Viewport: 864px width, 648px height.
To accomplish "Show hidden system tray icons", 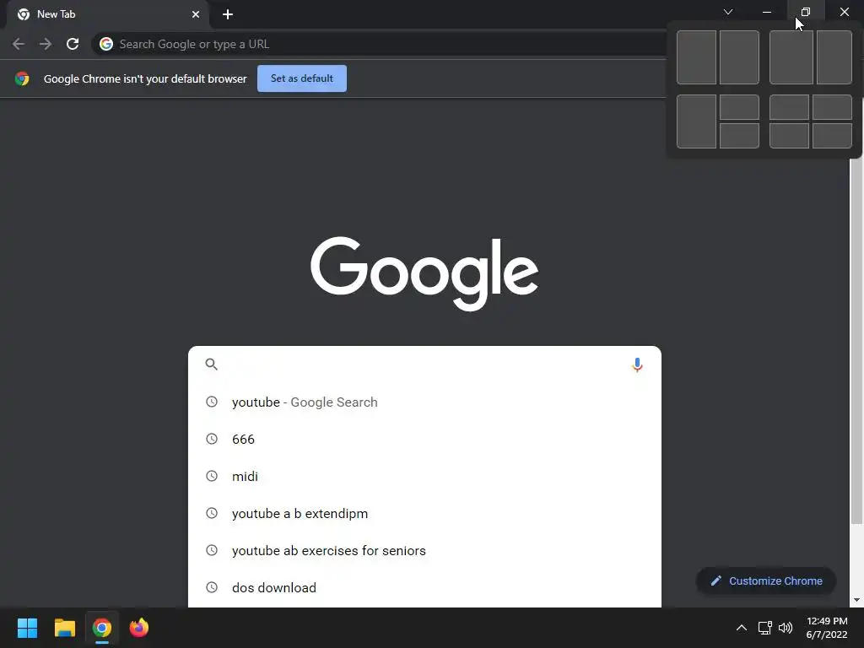I will (742, 628).
